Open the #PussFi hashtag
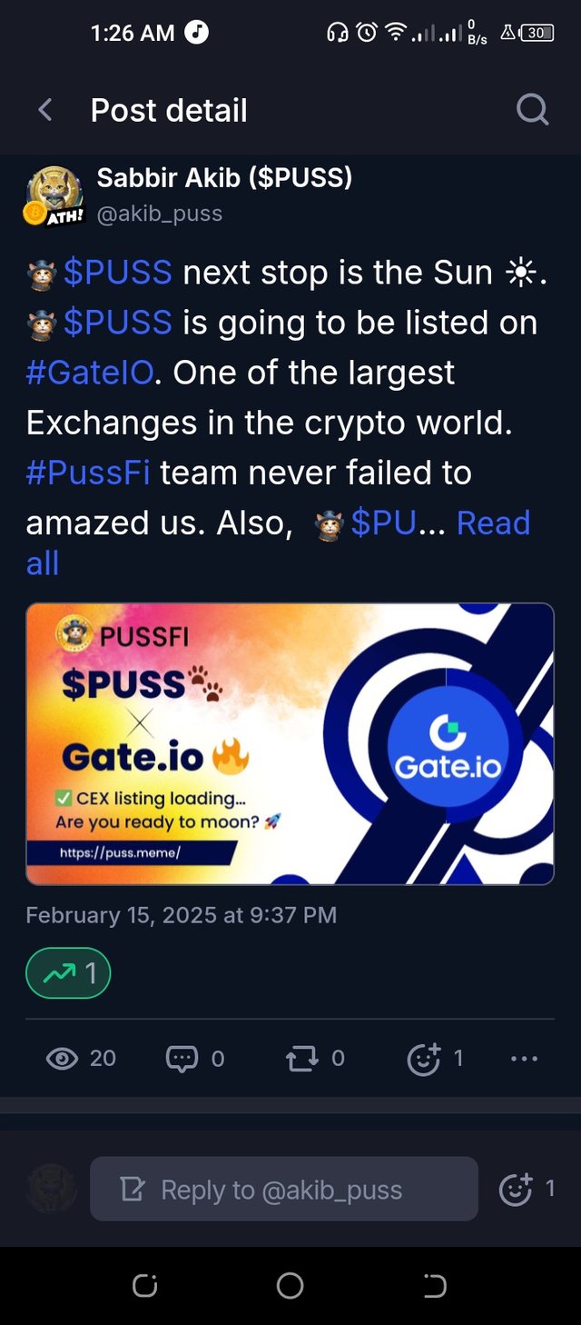This screenshot has width=581, height=1325. coord(88,473)
